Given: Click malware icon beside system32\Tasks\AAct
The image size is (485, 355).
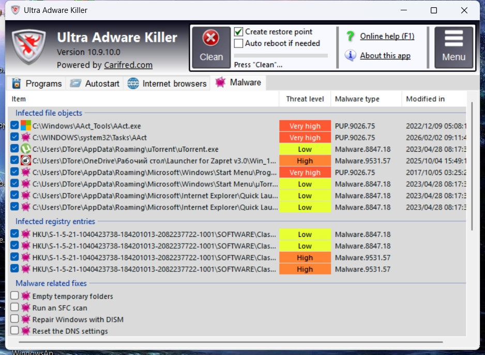Looking at the screenshot, I should click(x=26, y=137).
